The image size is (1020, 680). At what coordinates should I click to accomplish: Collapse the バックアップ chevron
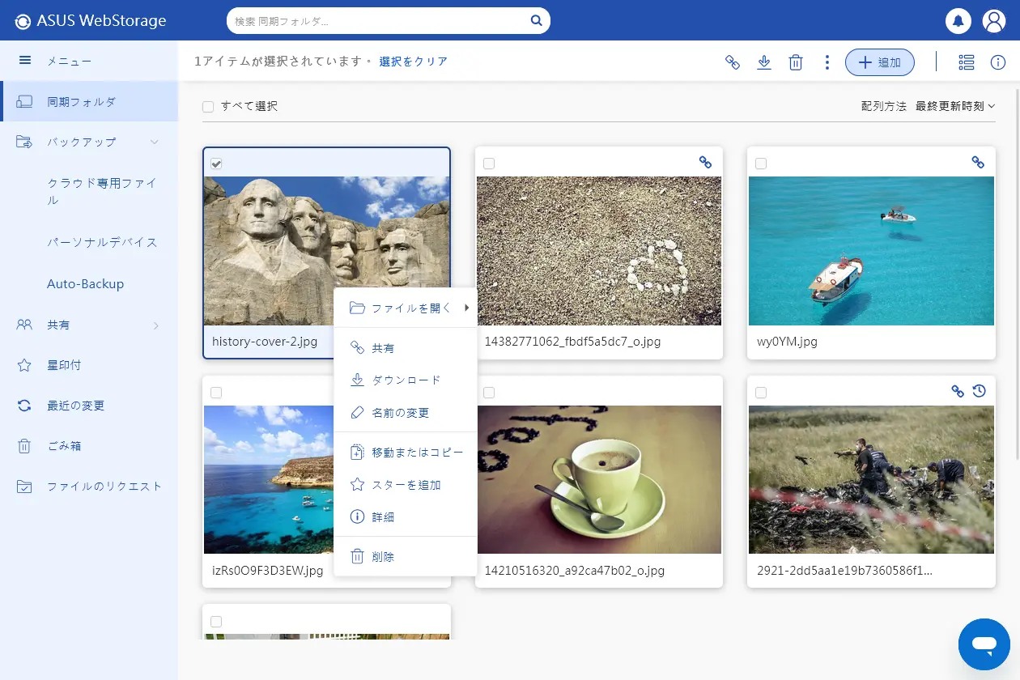pos(155,142)
